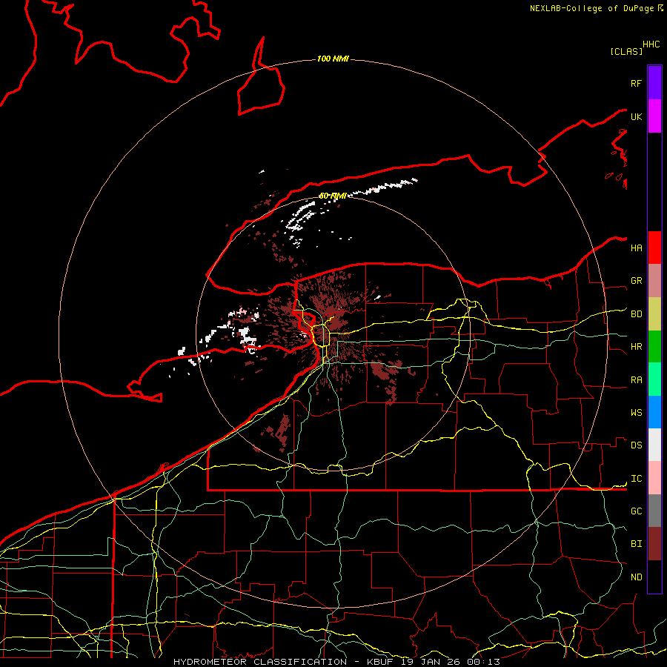Image resolution: width=667 pixels, height=667 pixels.
Task: Click the HA red legend swatch
Action: click(654, 248)
